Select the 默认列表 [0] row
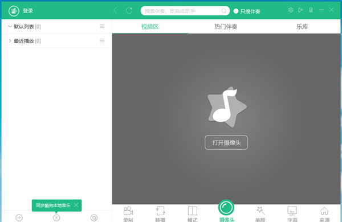 56,27
